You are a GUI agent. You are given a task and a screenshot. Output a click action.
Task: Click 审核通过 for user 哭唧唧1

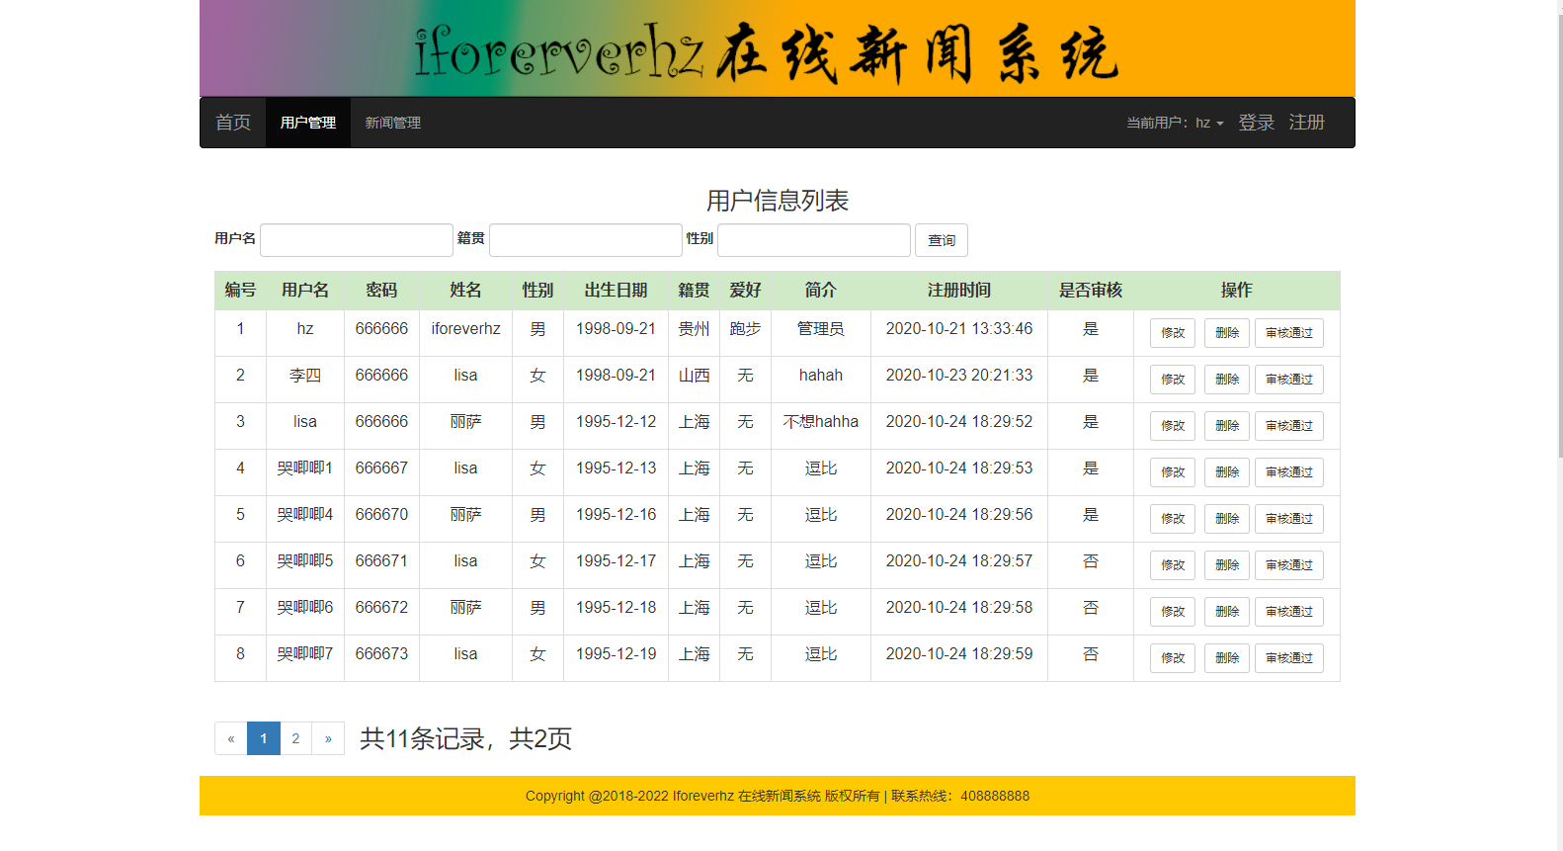[1289, 472]
